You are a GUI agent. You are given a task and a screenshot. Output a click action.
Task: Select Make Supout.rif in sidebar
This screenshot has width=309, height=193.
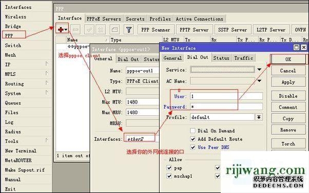coord(25,170)
